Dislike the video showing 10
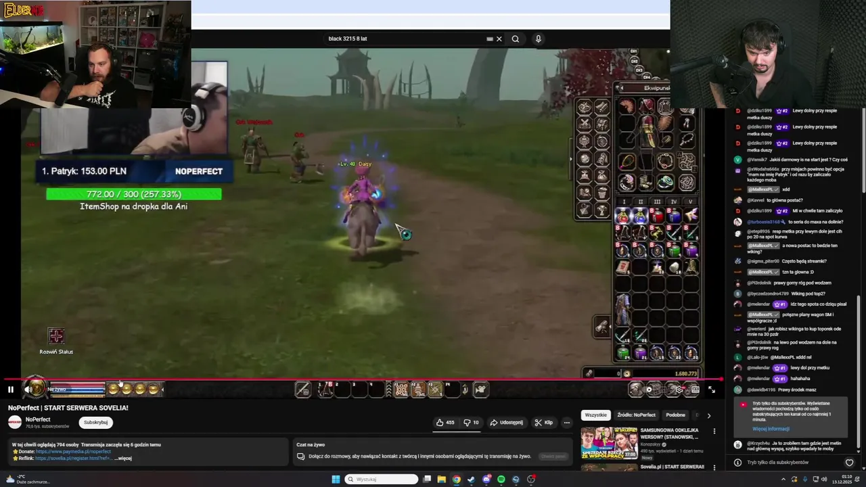The width and height of the screenshot is (866, 487). coord(471,422)
